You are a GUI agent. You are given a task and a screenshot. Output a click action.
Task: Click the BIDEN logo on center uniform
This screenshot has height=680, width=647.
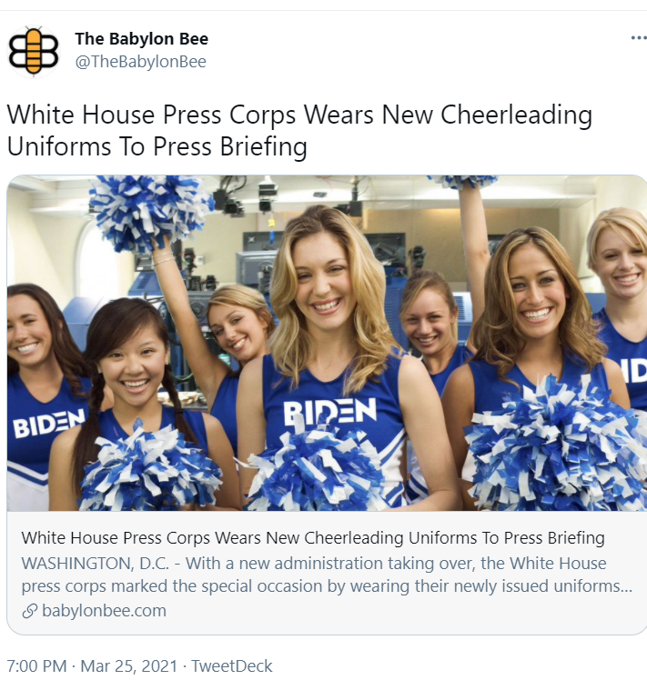click(x=330, y=411)
